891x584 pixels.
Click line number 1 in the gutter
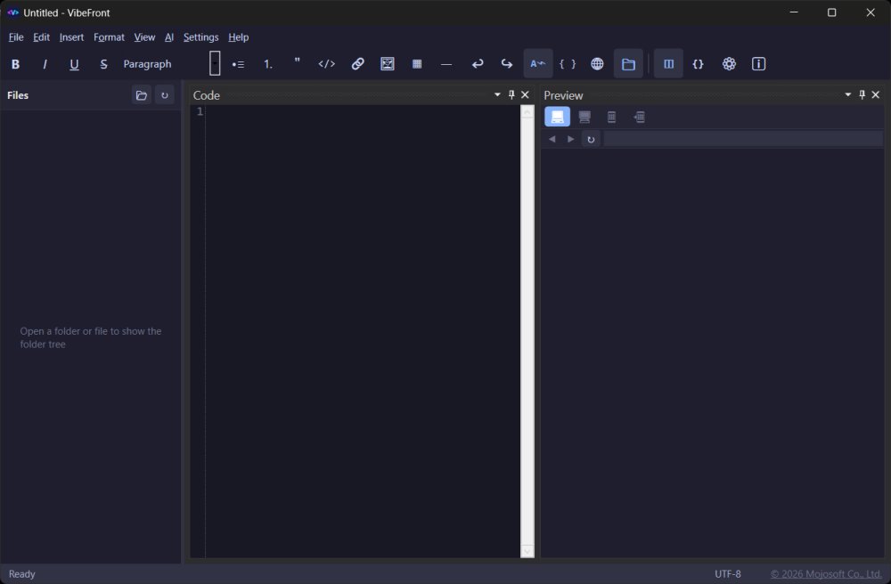coord(200,112)
